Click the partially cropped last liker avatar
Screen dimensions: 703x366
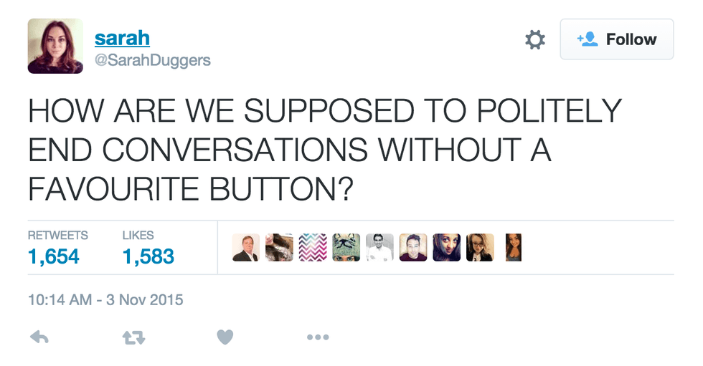513,248
